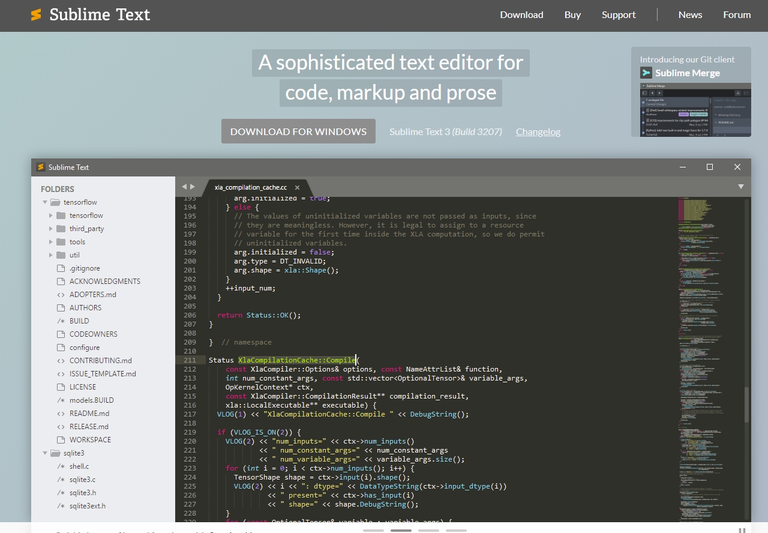Select the first slideshow indicator dash

[x=373, y=531]
